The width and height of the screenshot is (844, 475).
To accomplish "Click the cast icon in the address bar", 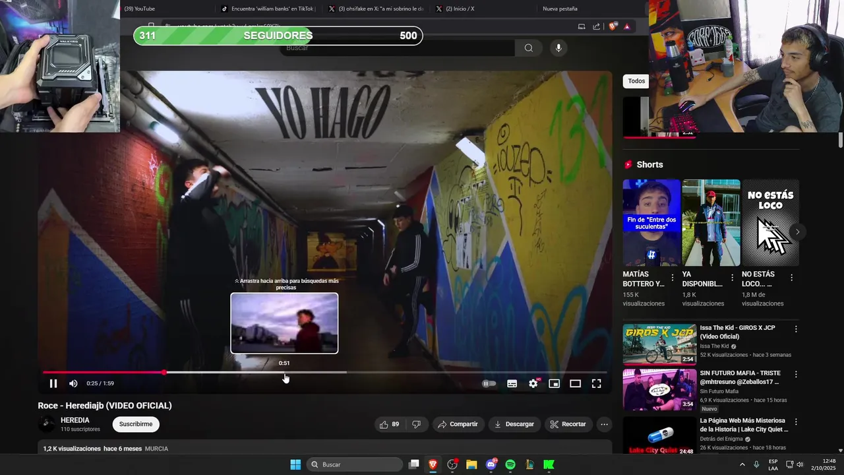I will coord(582,26).
